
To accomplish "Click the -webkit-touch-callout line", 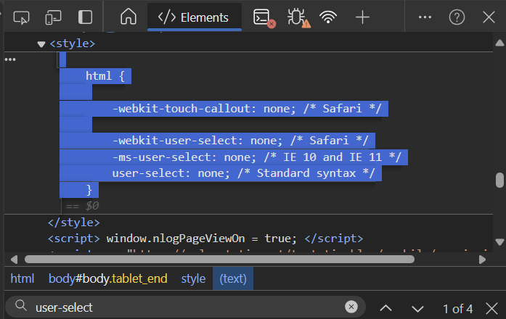I will (247, 109).
